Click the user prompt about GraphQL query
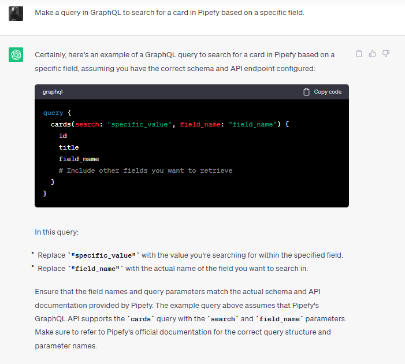 click(169, 13)
